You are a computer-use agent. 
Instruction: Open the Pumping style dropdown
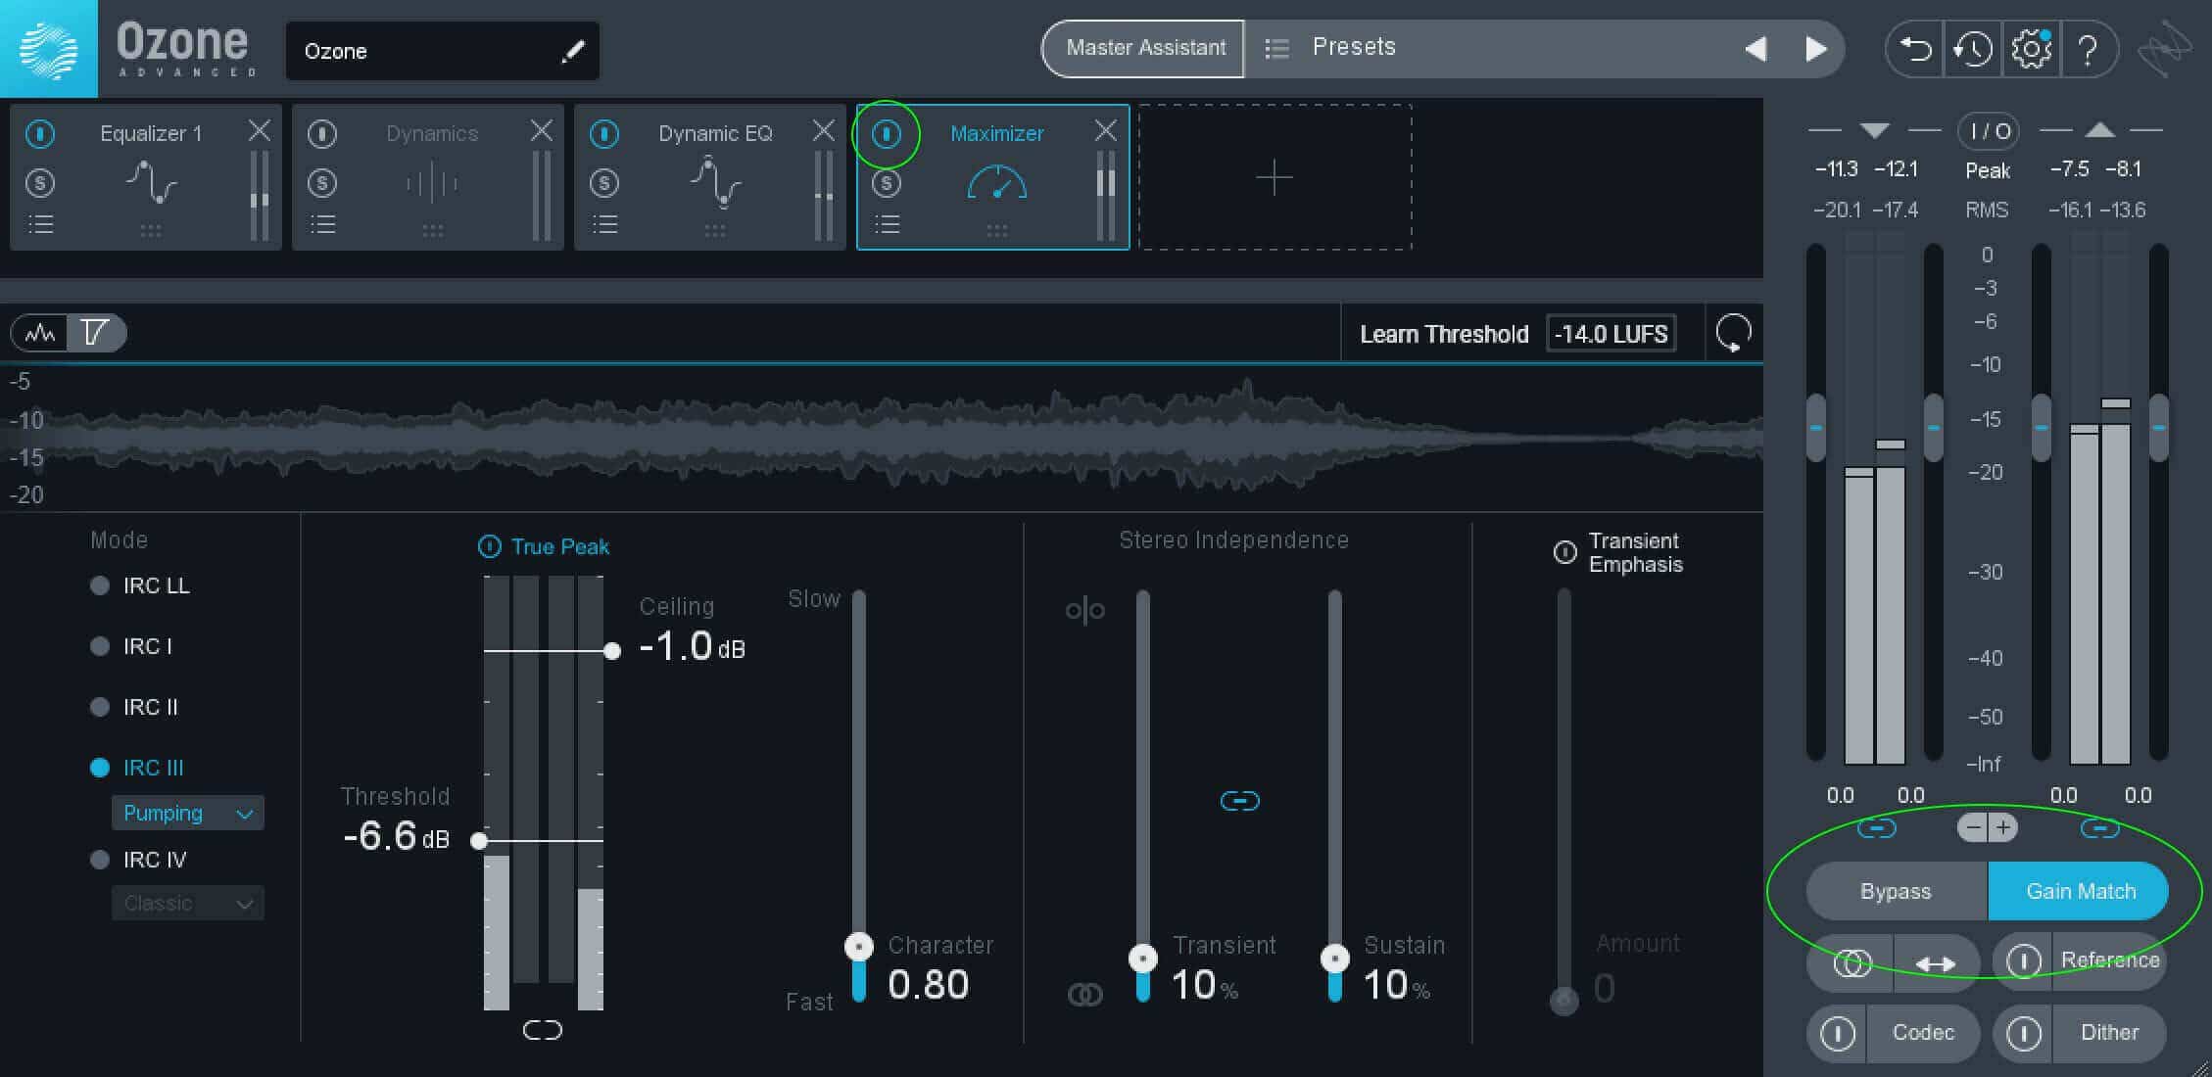188,814
